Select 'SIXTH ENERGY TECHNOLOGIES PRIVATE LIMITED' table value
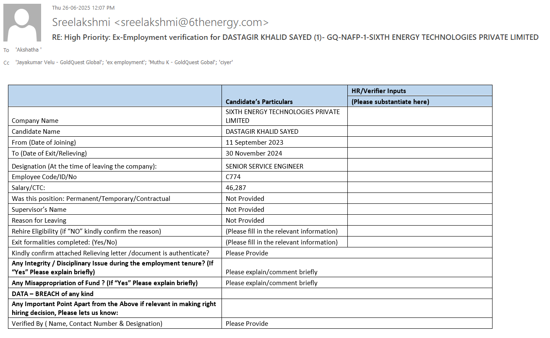Screen dimensions: 550x338 pyautogui.click(x=283, y=116)
